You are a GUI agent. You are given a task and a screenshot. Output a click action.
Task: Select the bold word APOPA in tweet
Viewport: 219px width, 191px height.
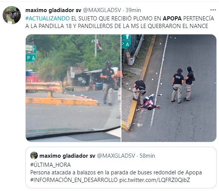point(172,19)
